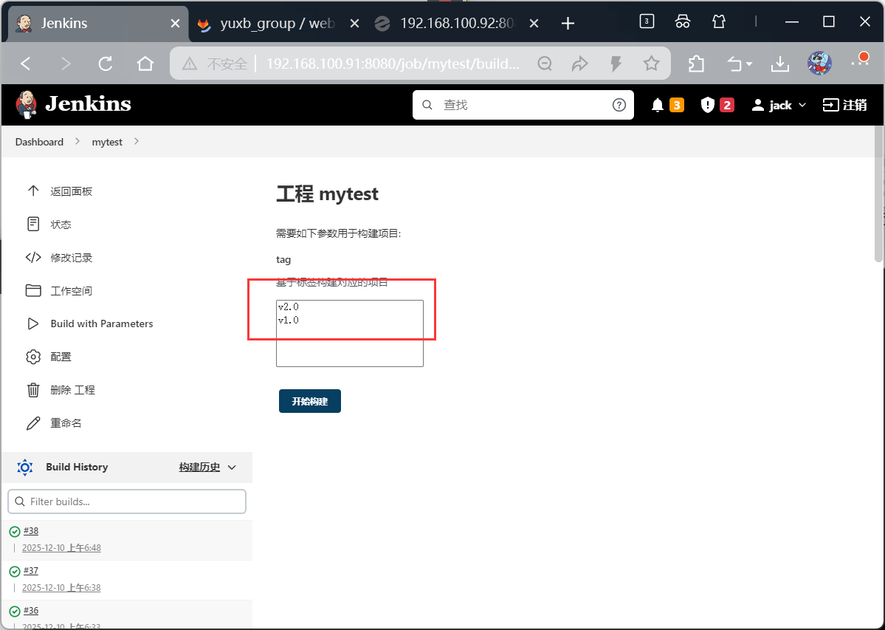This screenshot has height=630, width=885.
Task: Select the v1.0 tag option
Action: point(349,320)
